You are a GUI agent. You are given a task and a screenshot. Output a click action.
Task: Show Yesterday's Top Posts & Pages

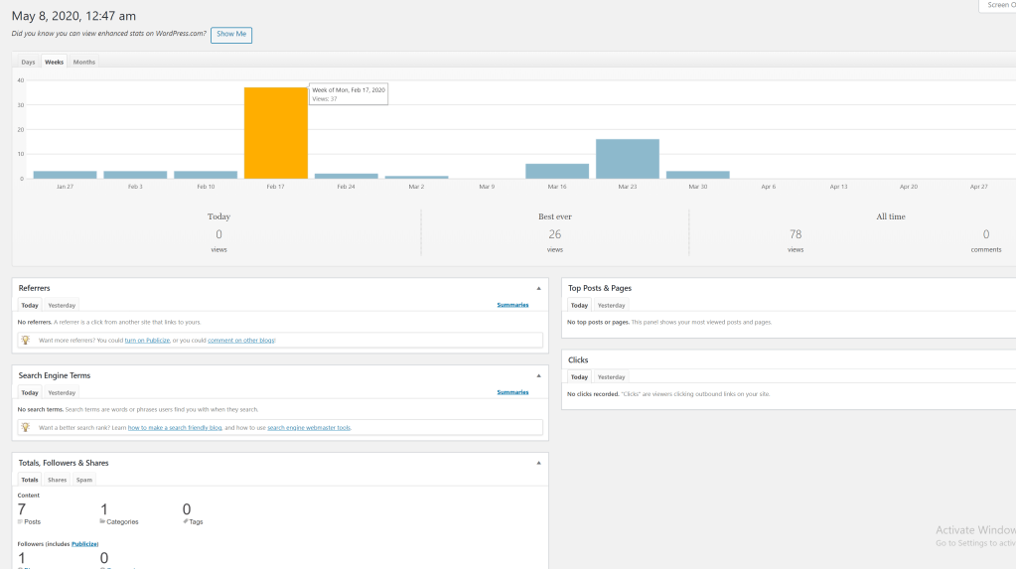click(x=611, y=305)
